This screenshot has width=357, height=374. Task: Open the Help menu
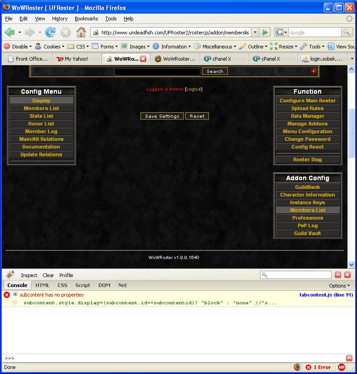[128, 19]
